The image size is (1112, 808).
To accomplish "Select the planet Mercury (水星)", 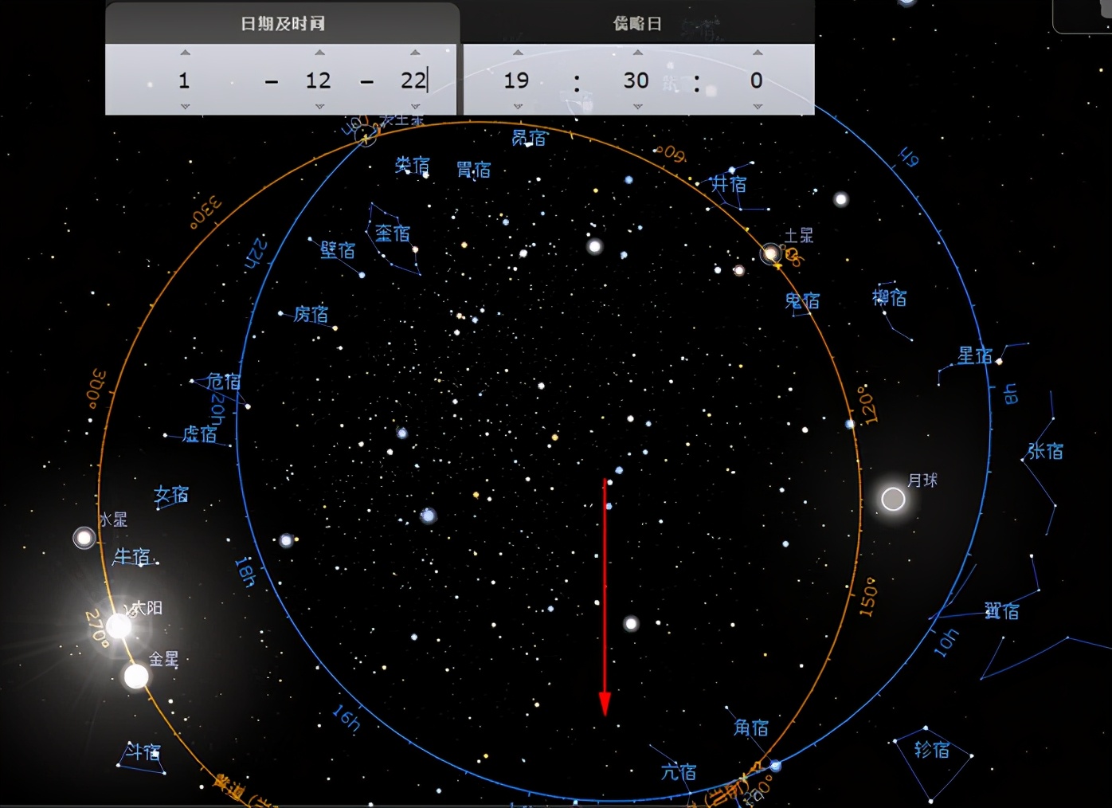I will (84, 538).
